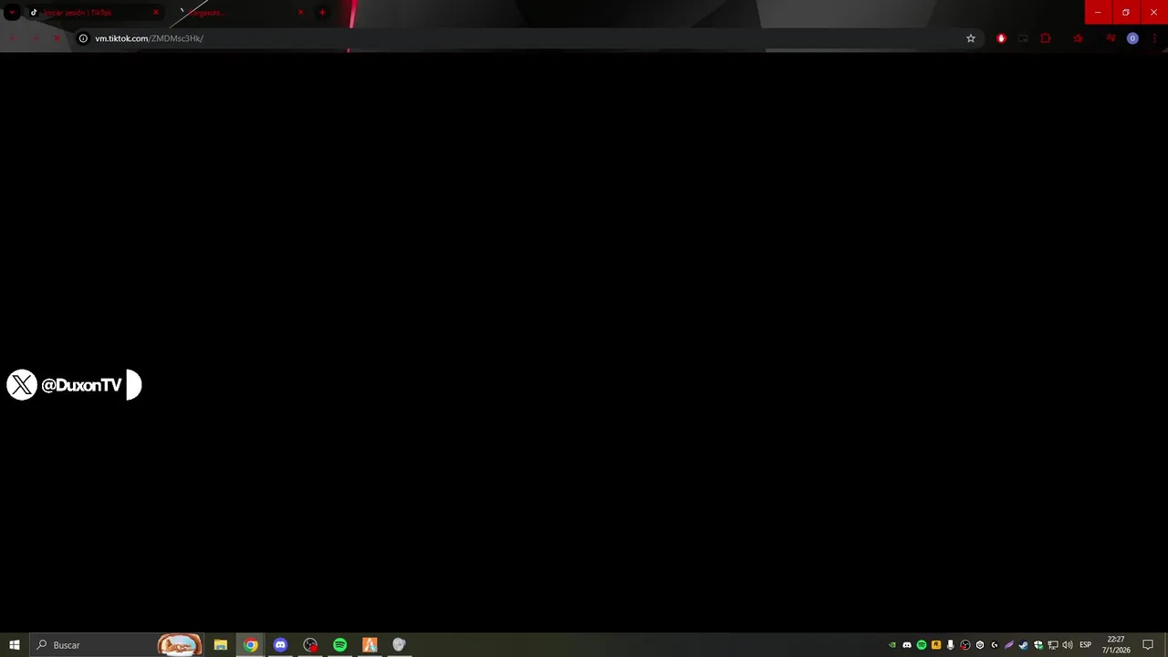
Task: Open the clock and calendar flyout
Action: pyautogui.click(x=1116, y=645)
